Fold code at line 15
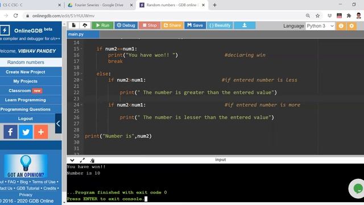The width and height of the screenshot is (364, 205). pyautogui.click(x=81, y=49)
